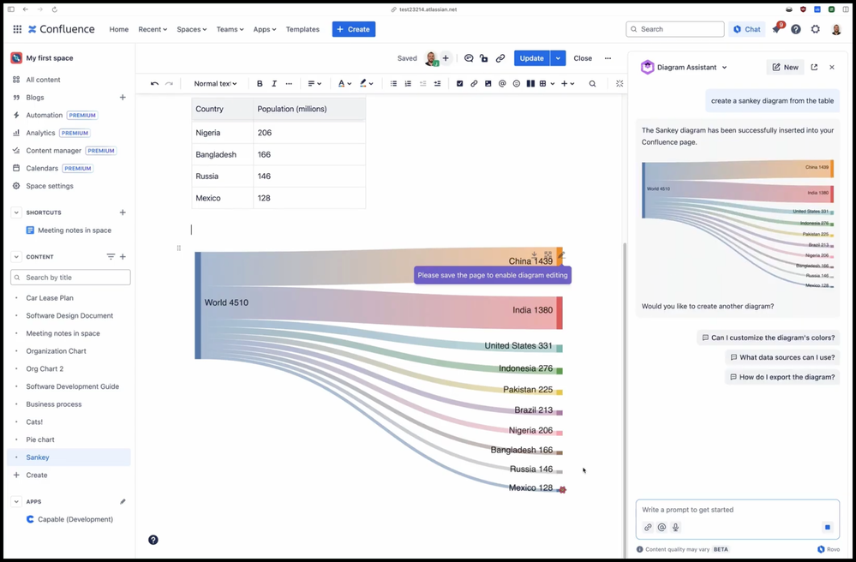Attach a link in the prompt box
This screenshot has width=856, height=562.
(x=648, y=527)
